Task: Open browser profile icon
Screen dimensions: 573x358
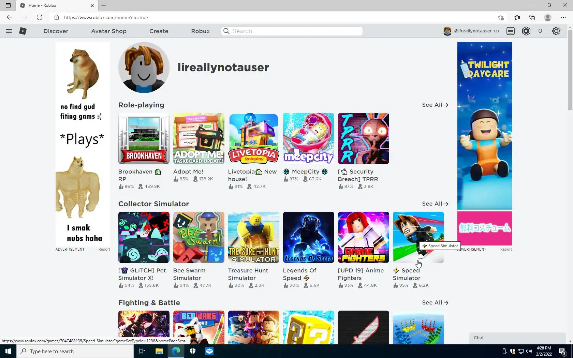Action: tap(548, 17)
